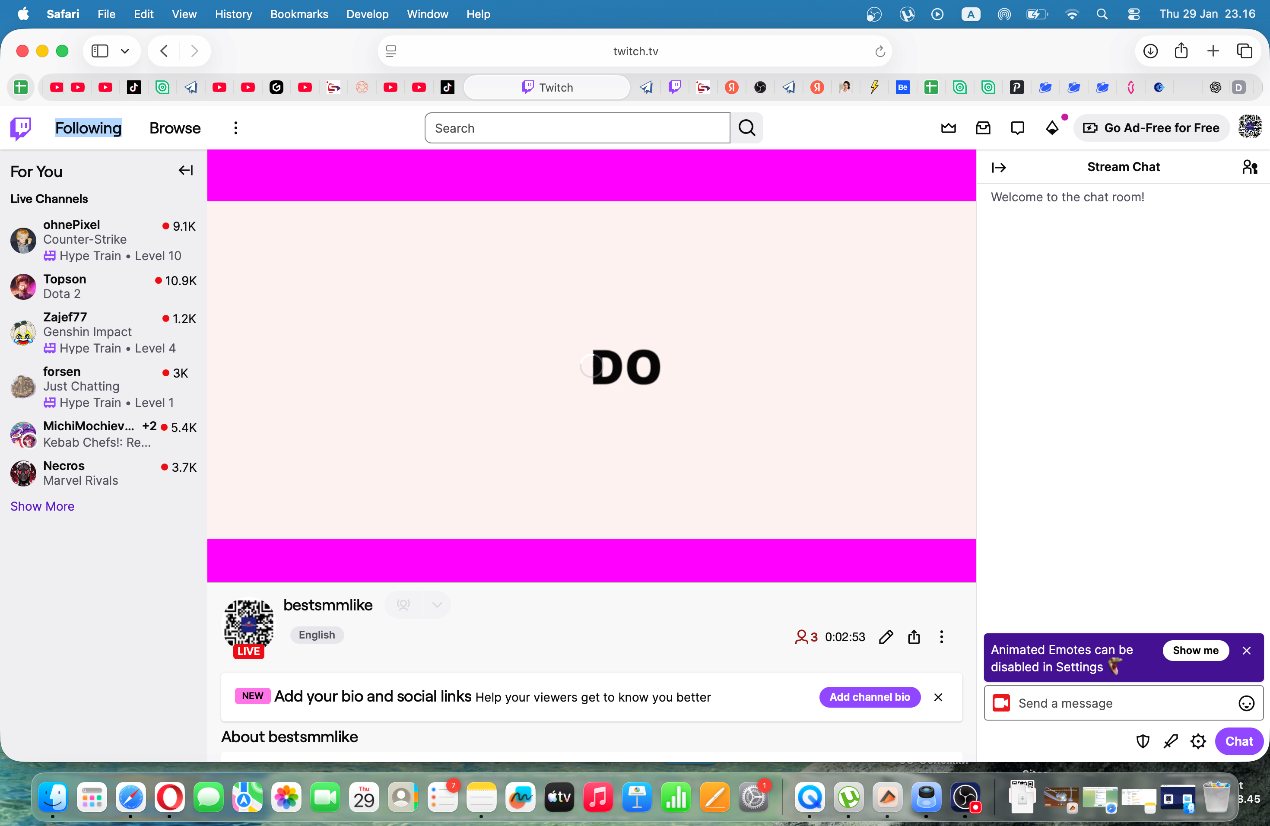
Task: Switch to the Browse tab
Action: (x=175, y=128)
